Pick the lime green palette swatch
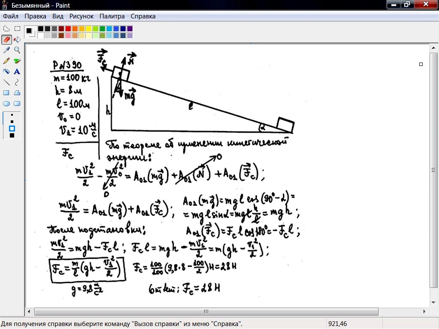This screenshot has width=439, height=329. click(96, 29)
